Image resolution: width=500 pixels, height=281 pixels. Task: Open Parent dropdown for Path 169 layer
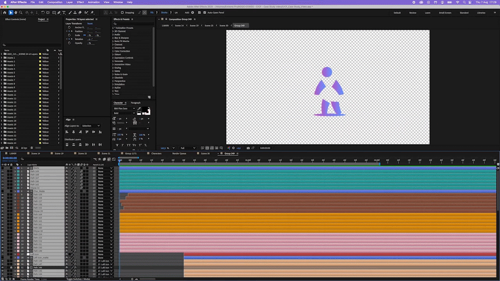click(x=105, y=171)
